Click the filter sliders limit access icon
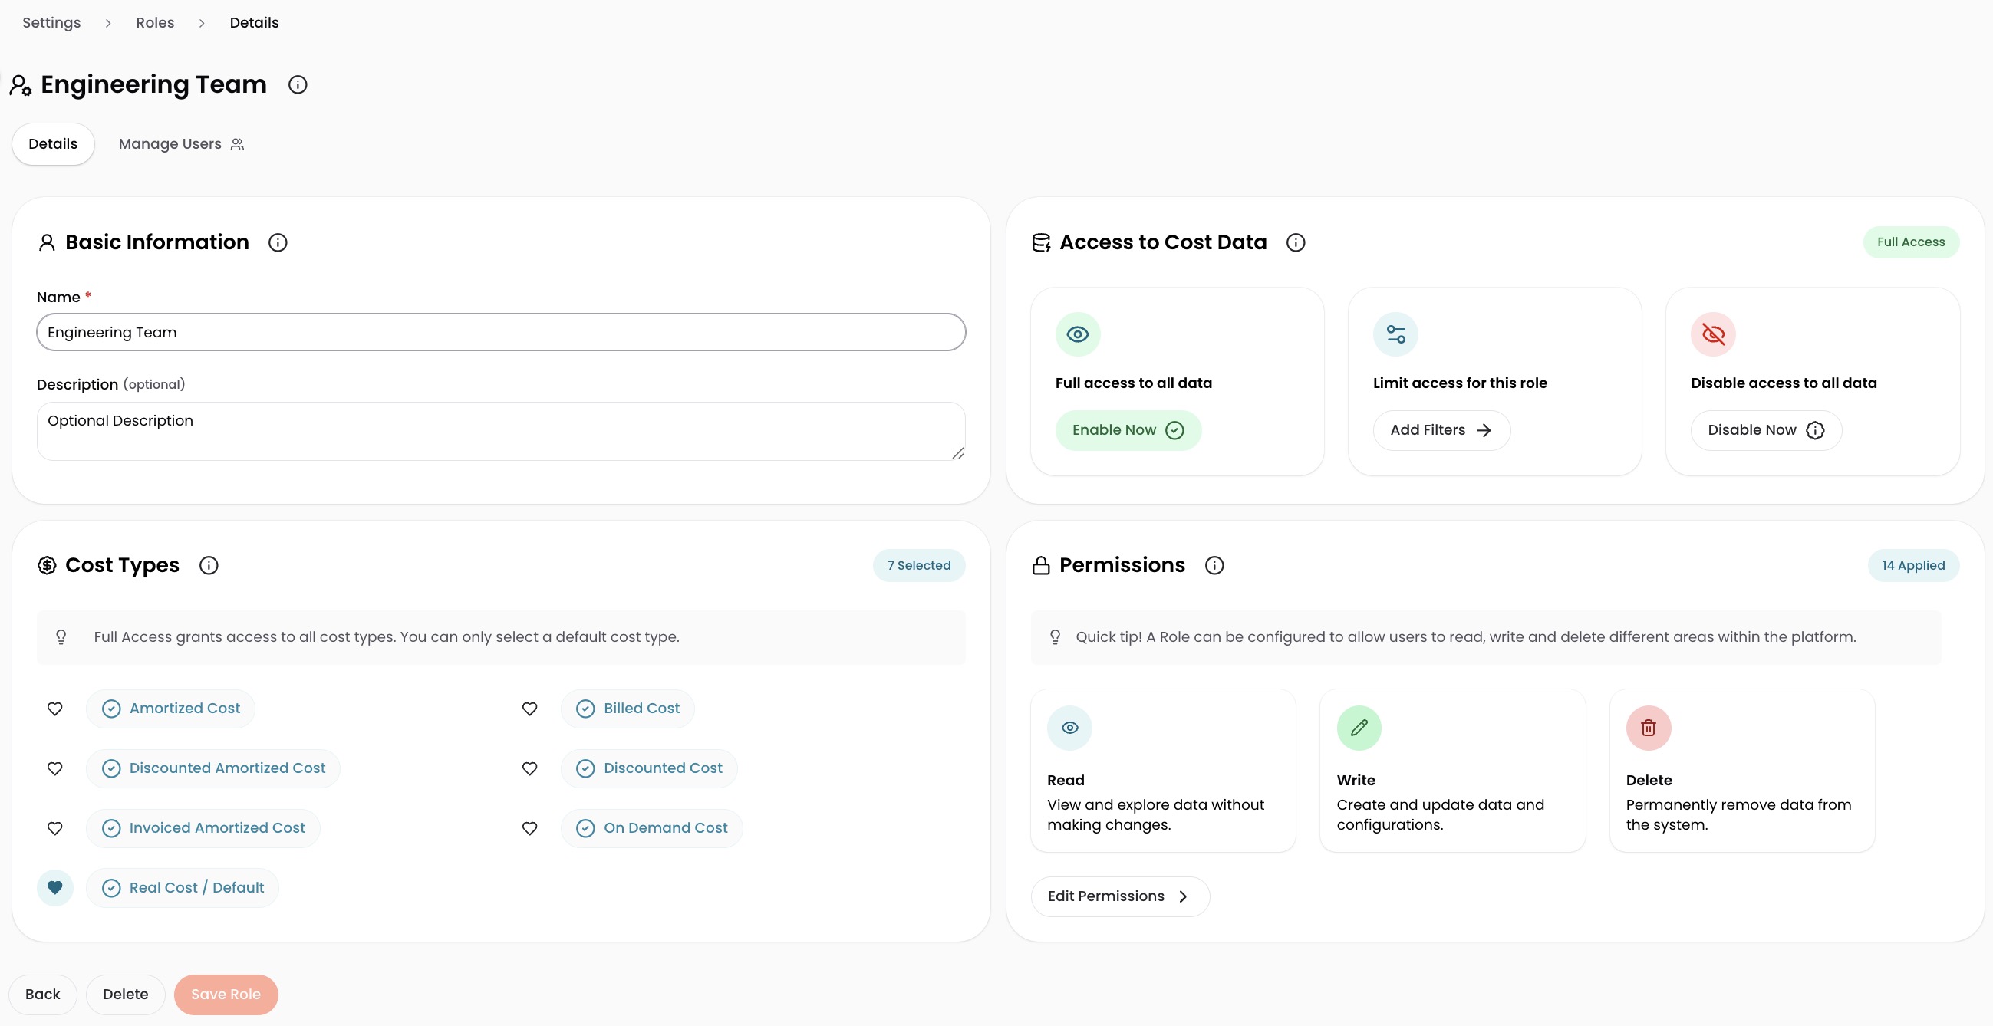The image size is (1993, 1026). pos(1395,334)
